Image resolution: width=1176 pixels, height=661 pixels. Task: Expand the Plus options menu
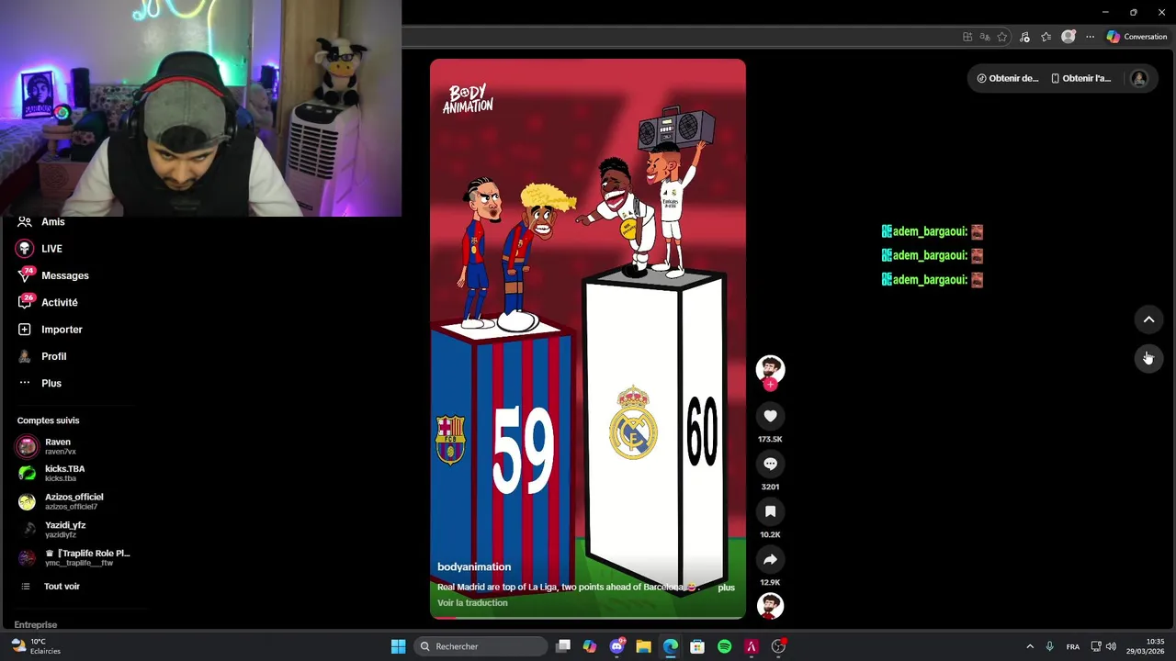click(51, 383)
